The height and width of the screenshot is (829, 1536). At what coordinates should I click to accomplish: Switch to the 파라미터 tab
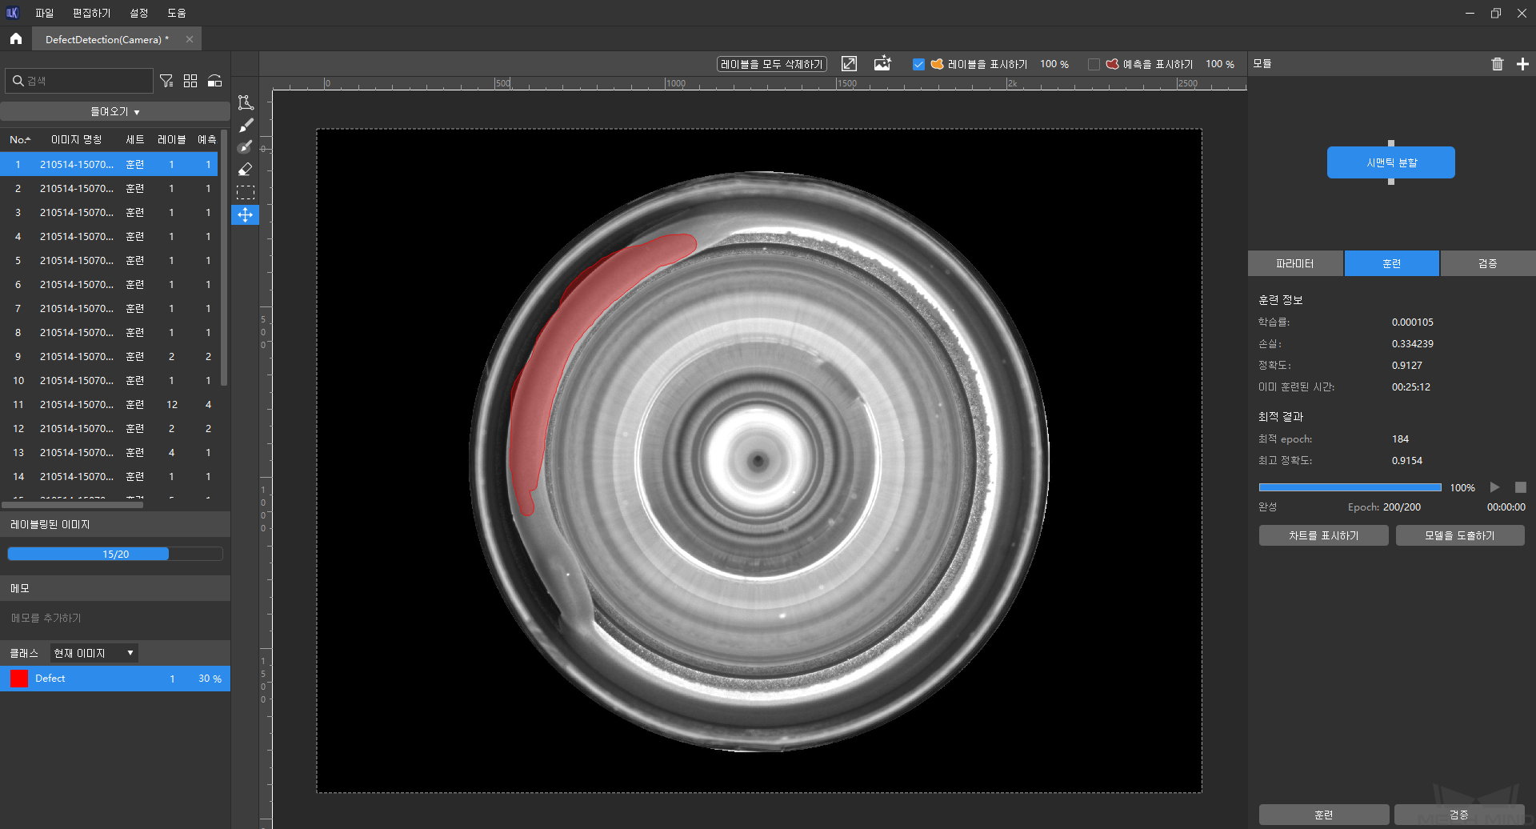click(1295, 263)
